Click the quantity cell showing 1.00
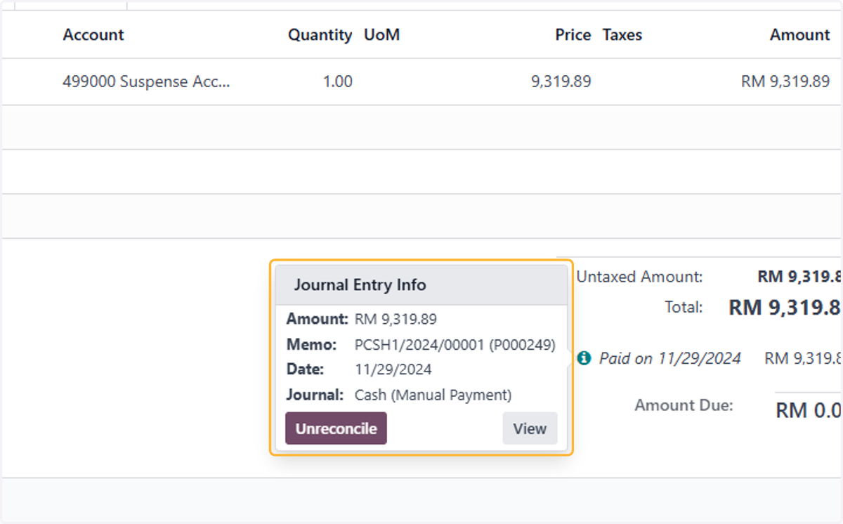Image resolution: width=843 pixels, height=524 pixels. (x=337, y=81)
